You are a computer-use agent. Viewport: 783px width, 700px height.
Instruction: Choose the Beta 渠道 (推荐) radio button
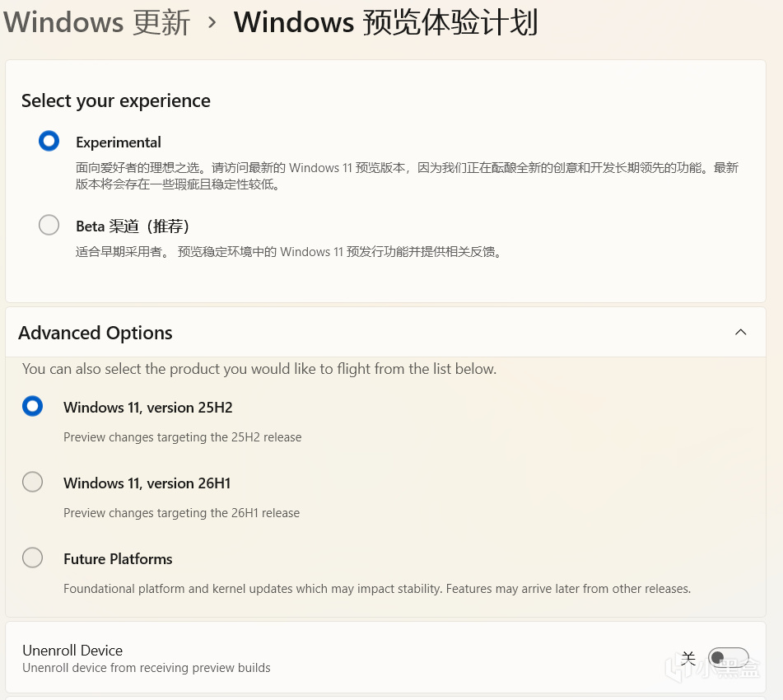[x=49, y=225]
